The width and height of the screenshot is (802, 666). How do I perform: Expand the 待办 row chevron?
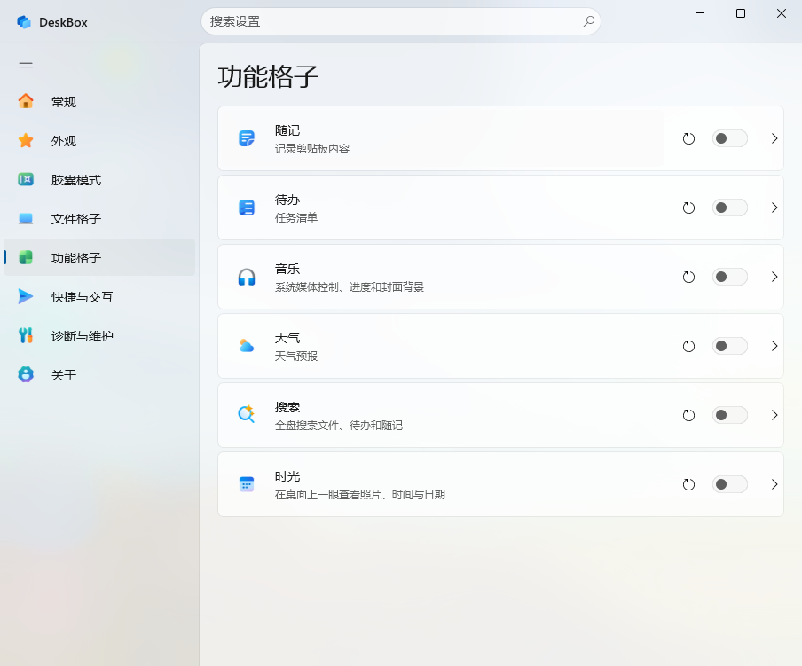(x=774, y=208)
